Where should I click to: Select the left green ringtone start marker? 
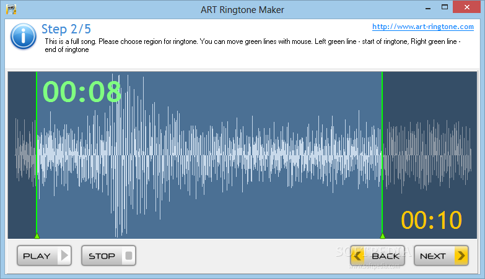[x=37, y=236]
